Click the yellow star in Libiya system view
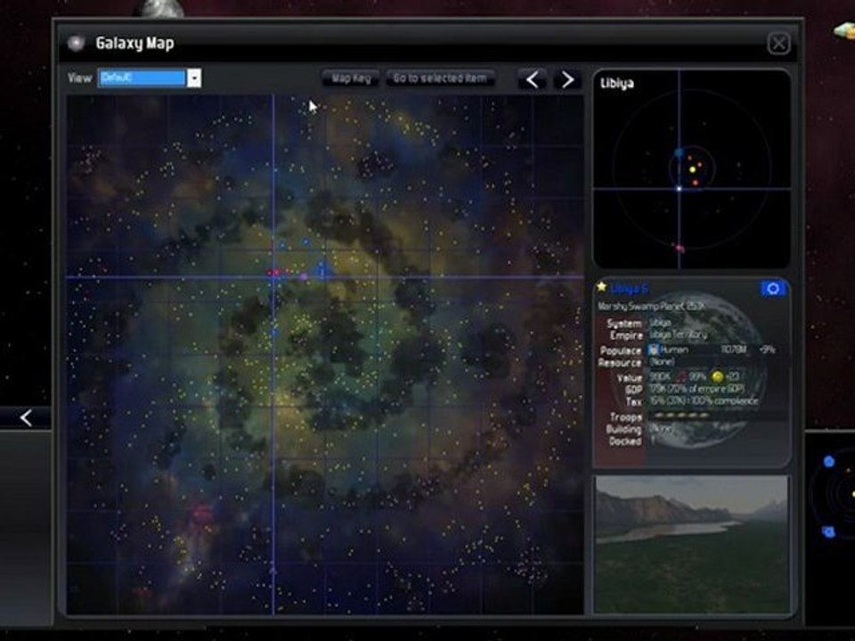855x641 pixels. (693, 169)
